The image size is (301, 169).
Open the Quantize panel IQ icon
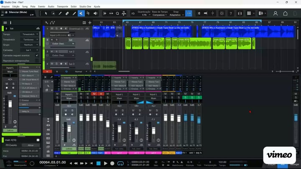click(133, 13)
